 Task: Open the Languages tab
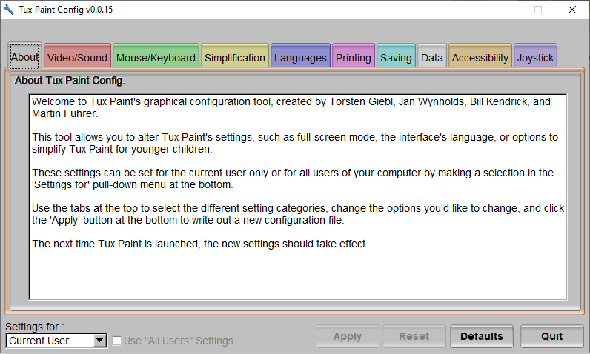(300, 56)
